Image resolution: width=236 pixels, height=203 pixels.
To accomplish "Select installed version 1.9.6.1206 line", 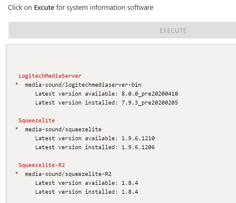I will tap(95, 147).
